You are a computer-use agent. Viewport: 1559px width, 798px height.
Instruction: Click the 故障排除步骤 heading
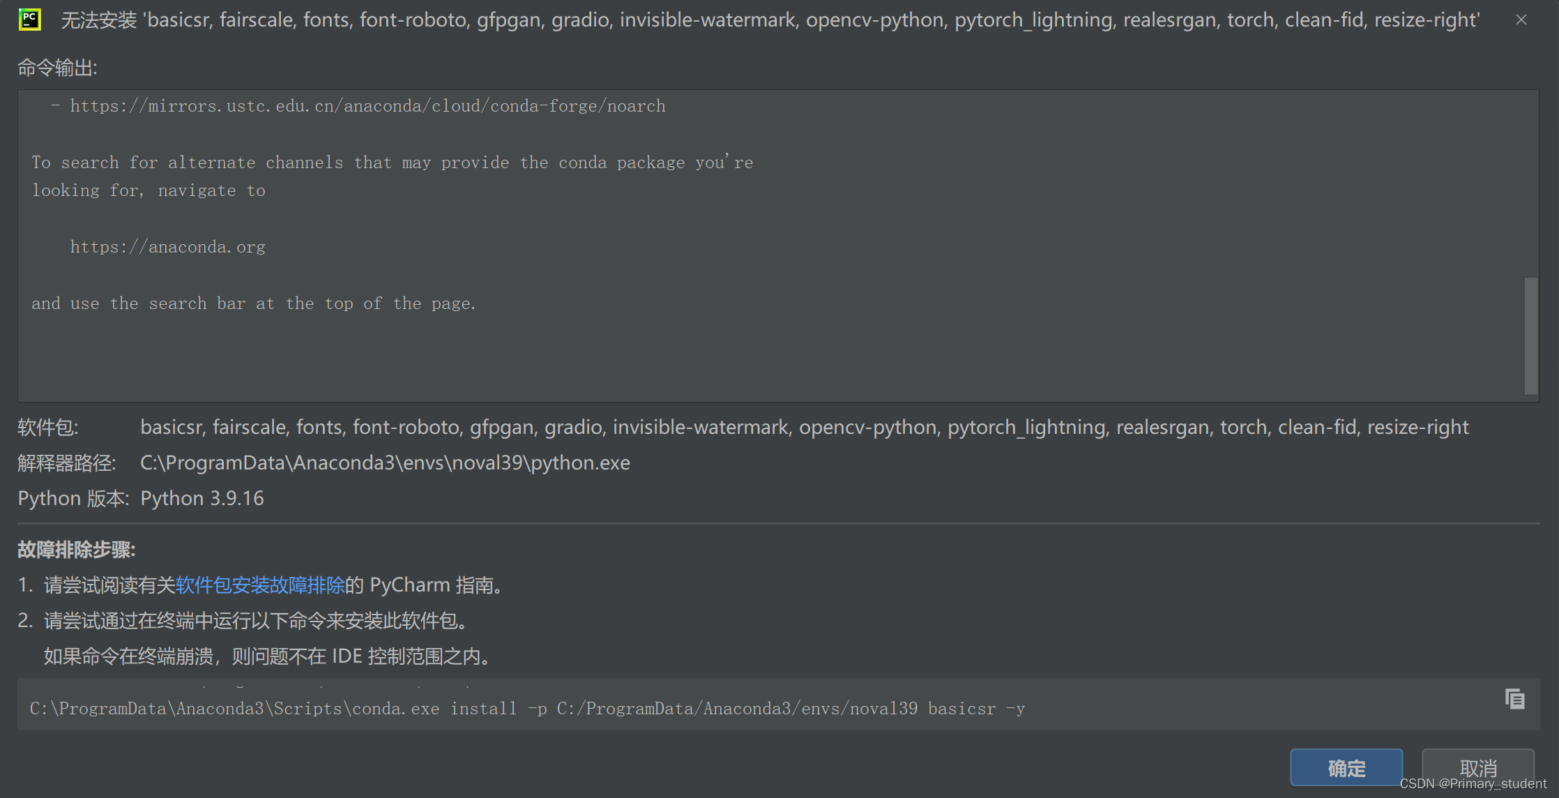coord(76,550)
